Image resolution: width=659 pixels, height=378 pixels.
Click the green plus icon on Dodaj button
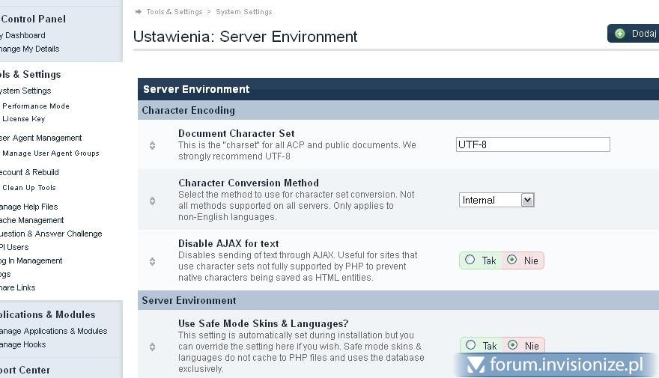[x=619, y=34]
